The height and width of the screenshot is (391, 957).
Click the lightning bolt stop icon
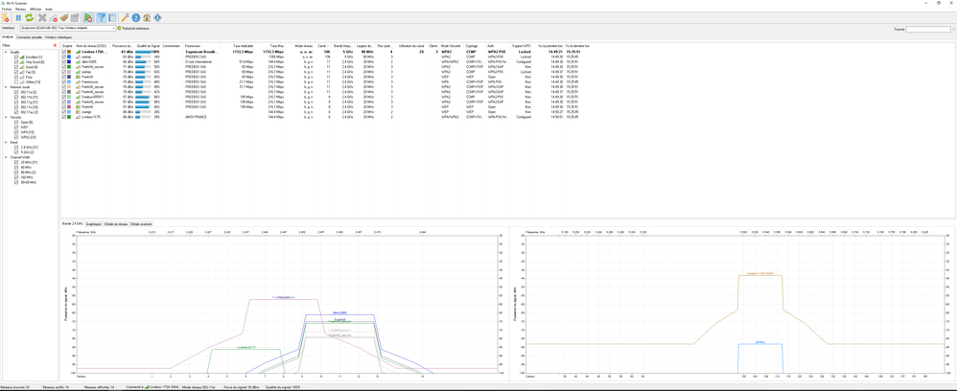click(x=5, y=17)
